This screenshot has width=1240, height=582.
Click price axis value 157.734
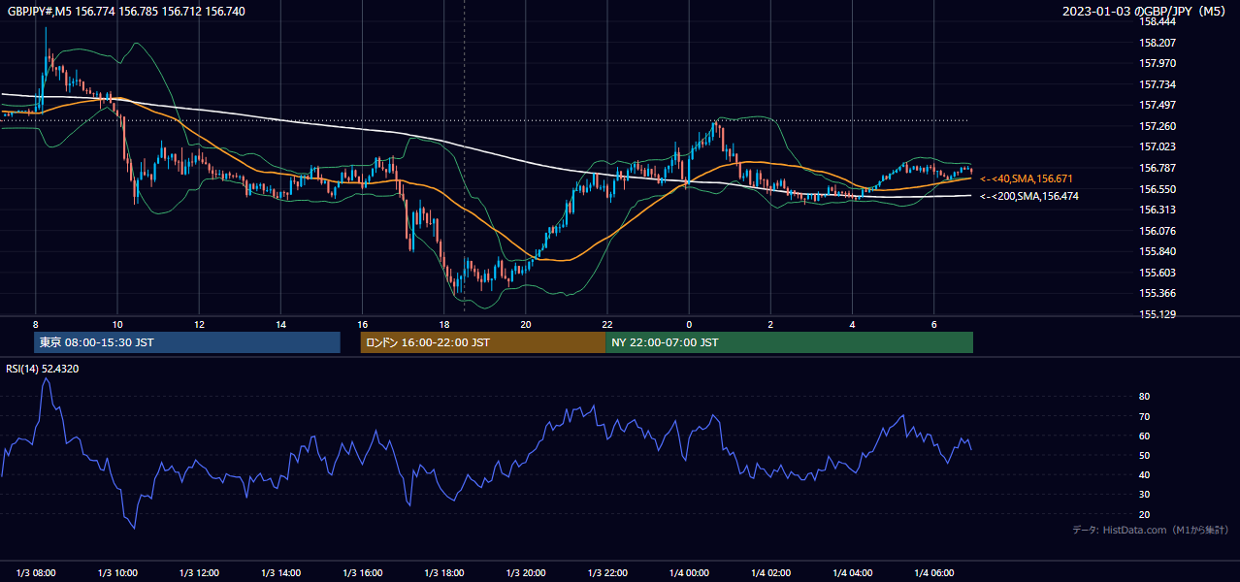[x=1158, y=84]
